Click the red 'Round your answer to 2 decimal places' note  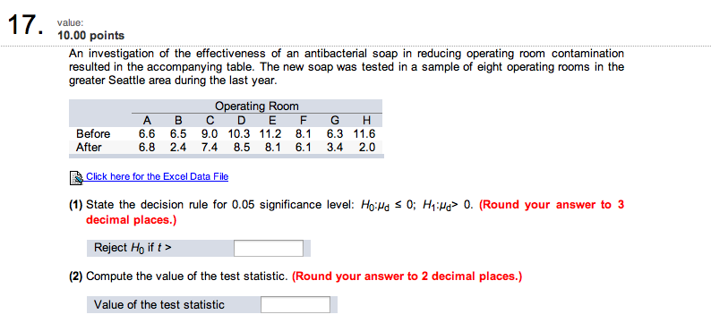407,276
